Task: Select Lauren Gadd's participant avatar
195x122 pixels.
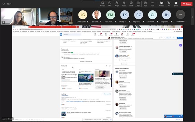Action: tap(83, 15)
